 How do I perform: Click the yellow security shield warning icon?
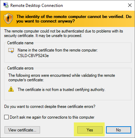point(8,19)
